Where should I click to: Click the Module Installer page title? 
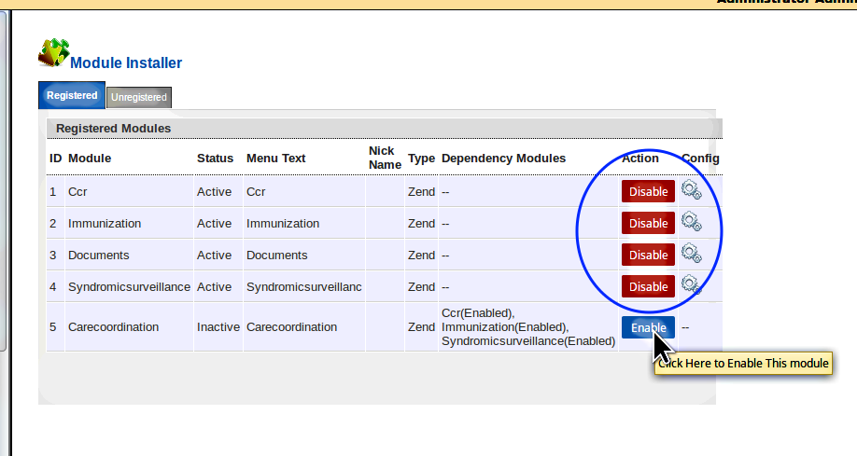(x=126, y=63)
